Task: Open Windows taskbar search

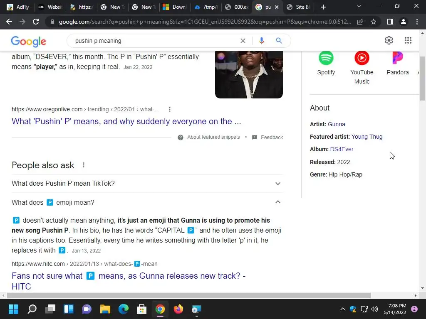Action: coord(32,309)
